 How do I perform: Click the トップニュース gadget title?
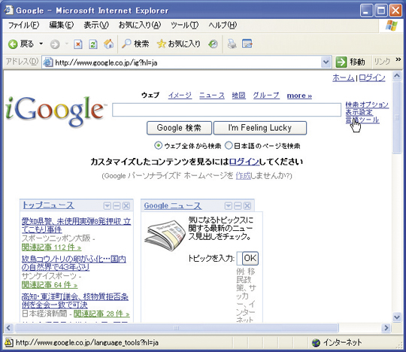click(x=48, y=205)
